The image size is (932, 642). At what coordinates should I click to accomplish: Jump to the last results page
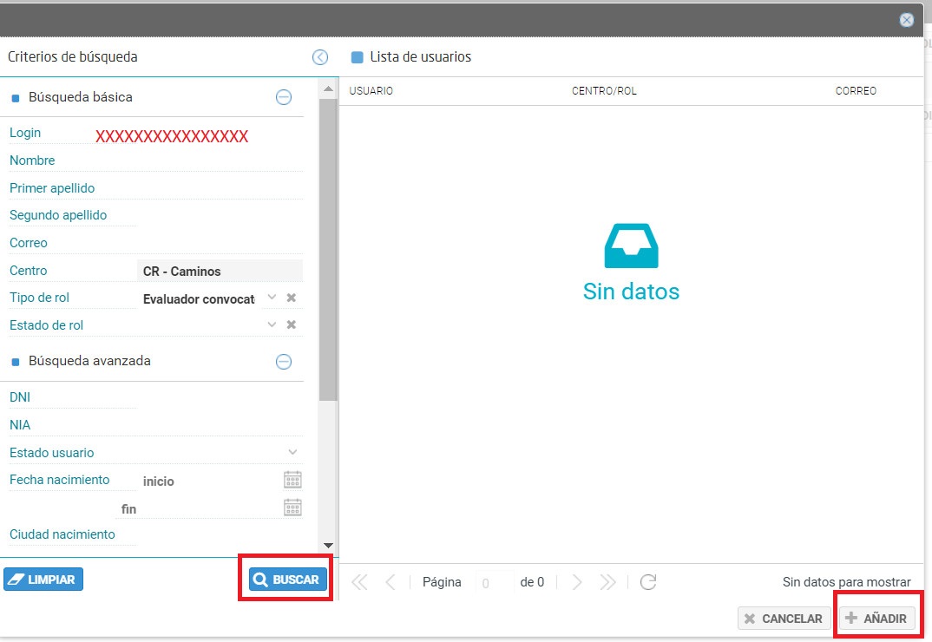click(x=605, y=582)
